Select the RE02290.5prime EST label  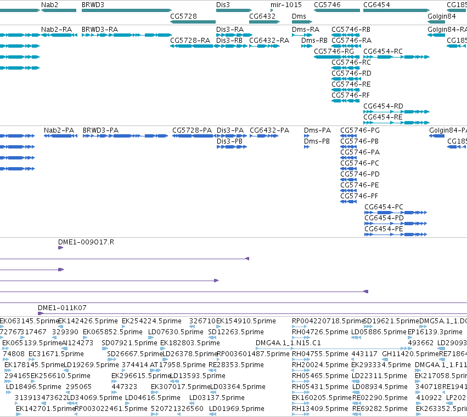pos(380,398)
